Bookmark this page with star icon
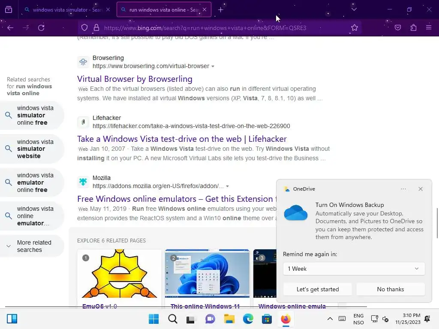This screenshot has height=329, width=439. point(355,28)
